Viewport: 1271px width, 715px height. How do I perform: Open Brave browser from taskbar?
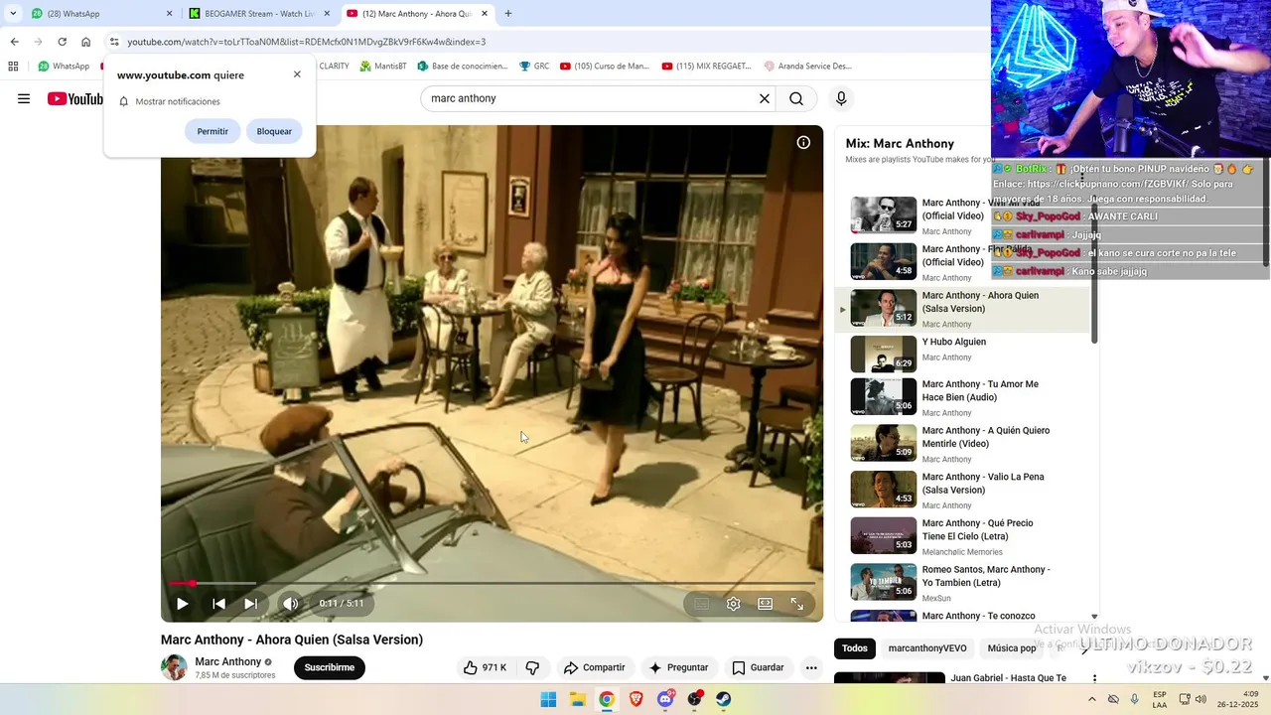pos(635,699)
